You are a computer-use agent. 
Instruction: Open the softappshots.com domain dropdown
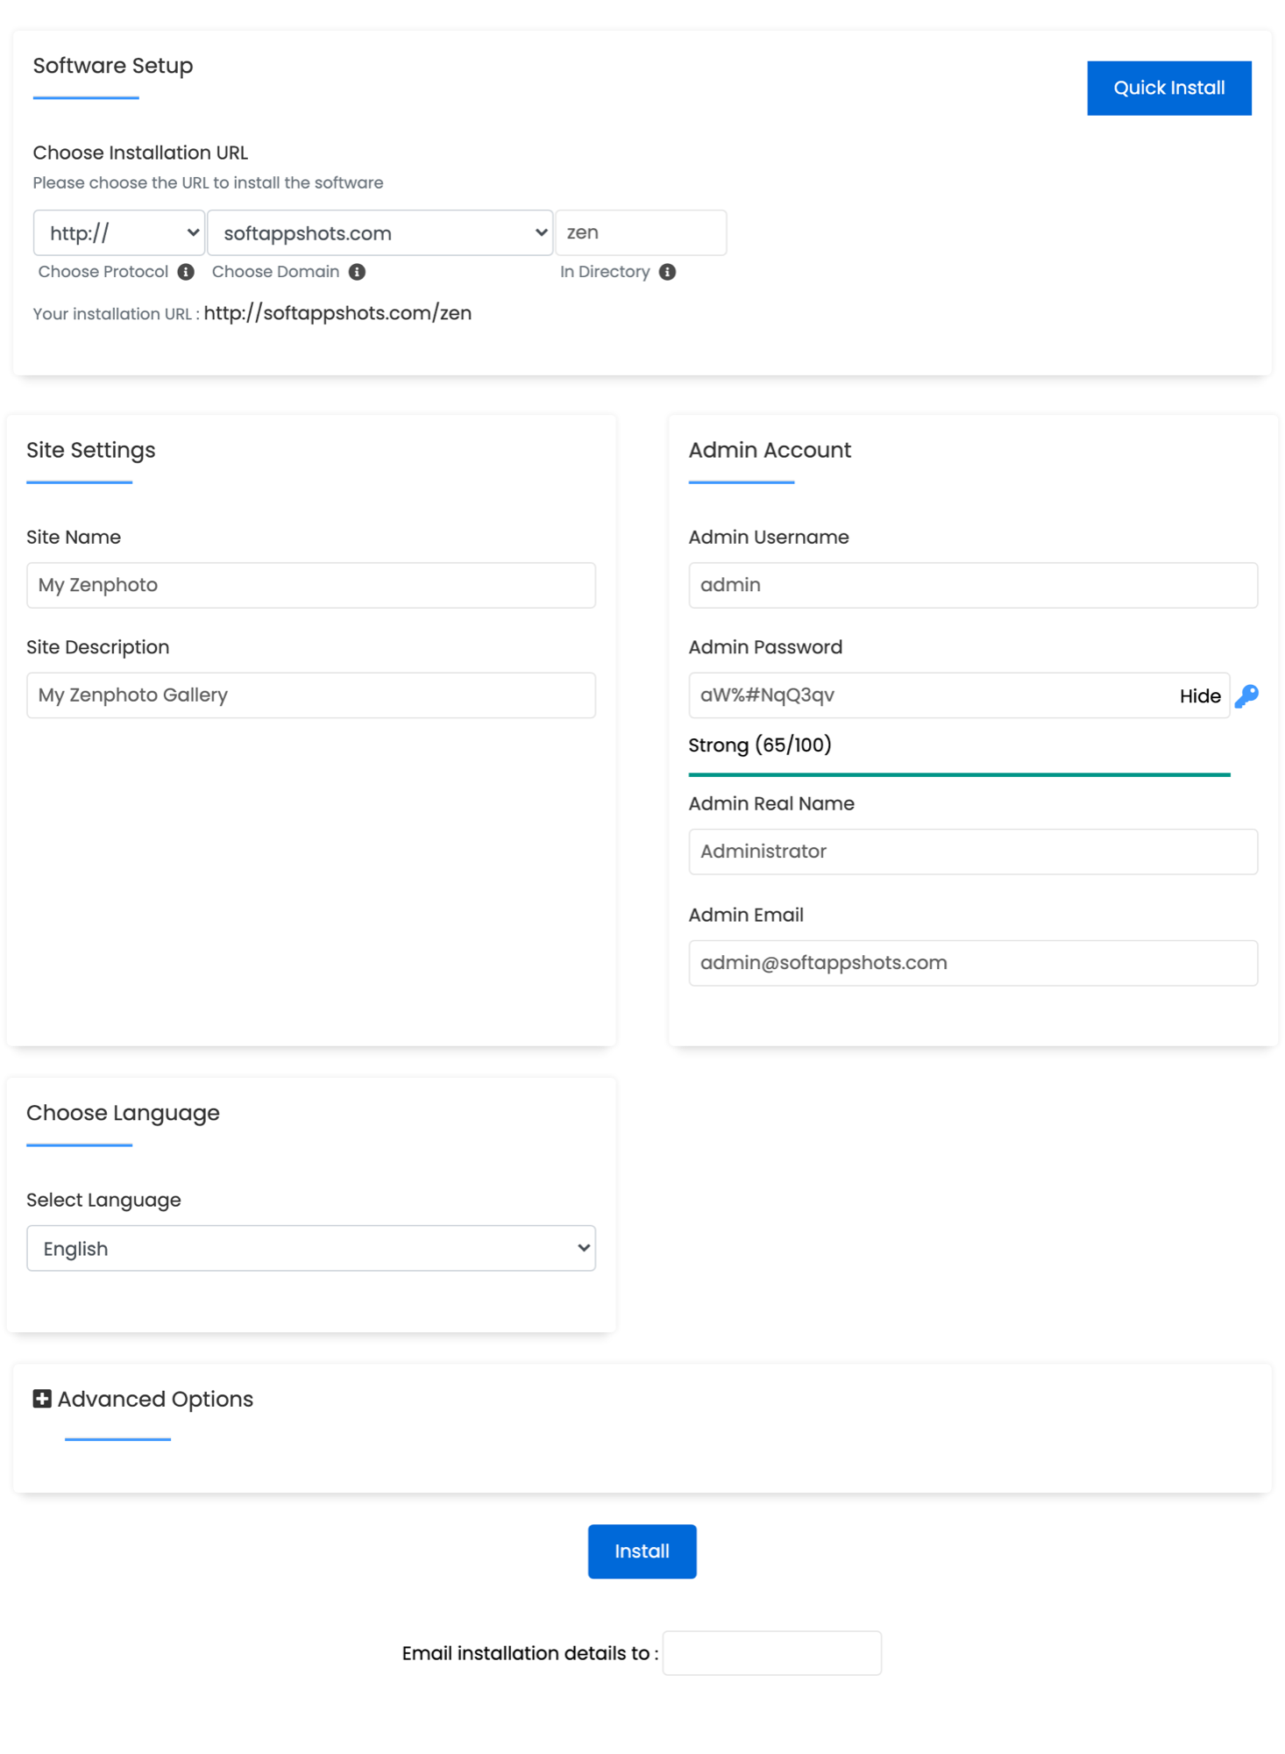pyautogui.click(x=380, y=232)
